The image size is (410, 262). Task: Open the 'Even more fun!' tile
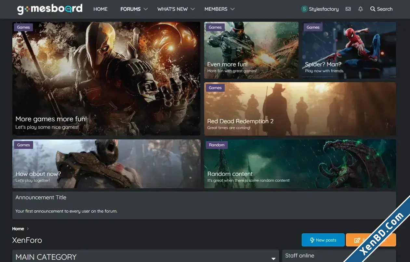click(251, 50)
